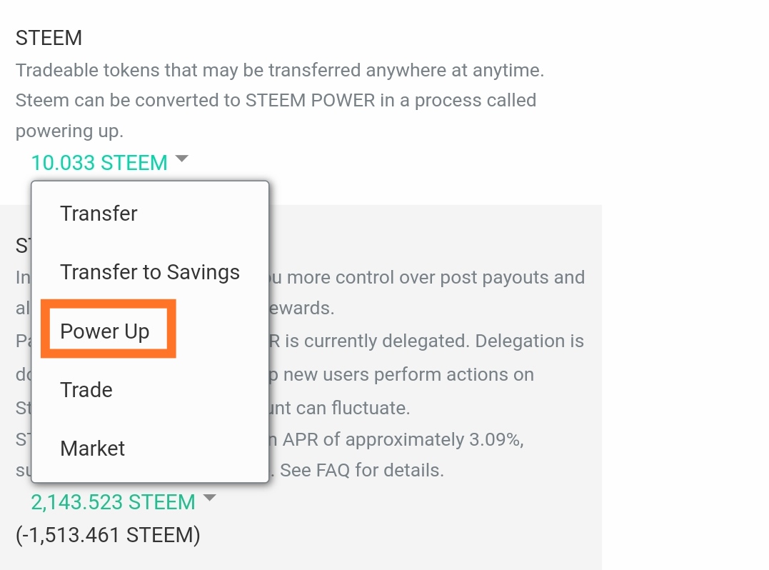Click the (-1,513.461 STEEM) delegated amount
This screenshot has height=570, width=769.
(108, 534)
